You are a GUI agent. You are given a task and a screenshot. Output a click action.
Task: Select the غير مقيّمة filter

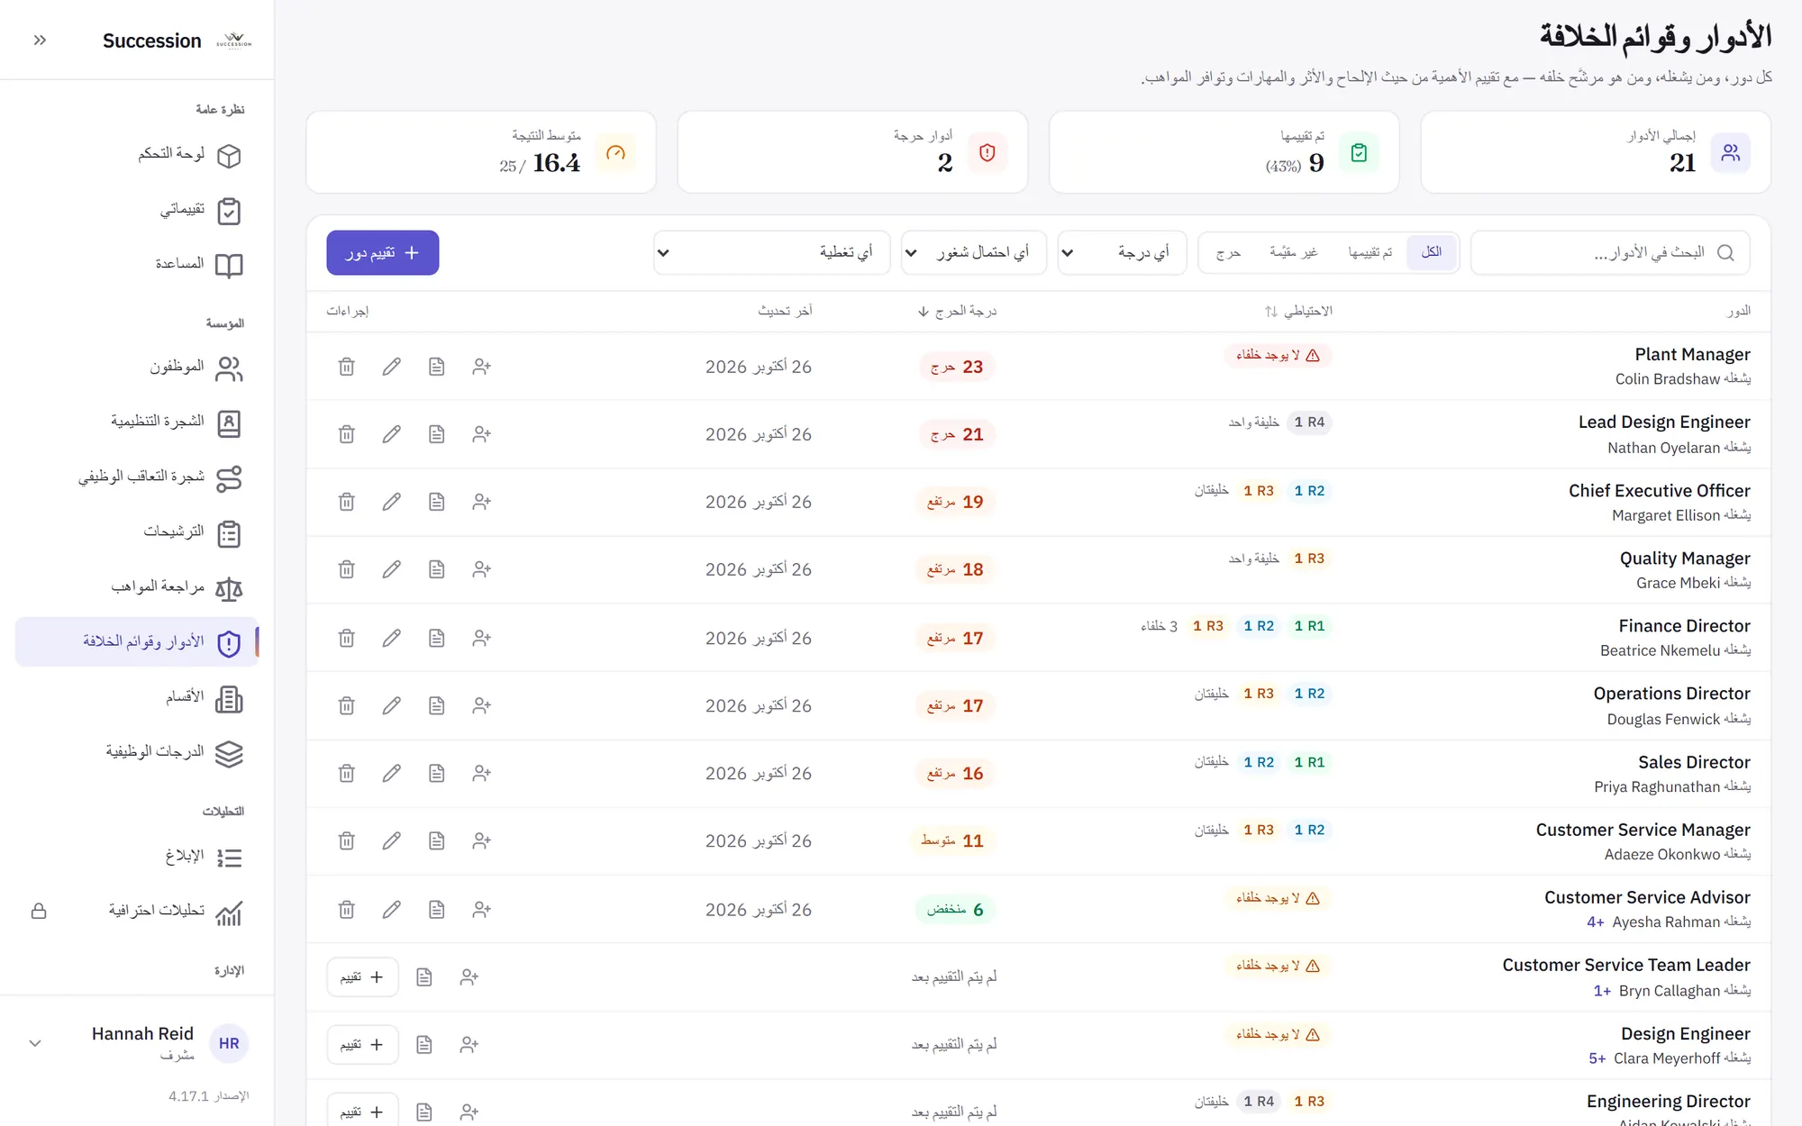point(1294,252)
